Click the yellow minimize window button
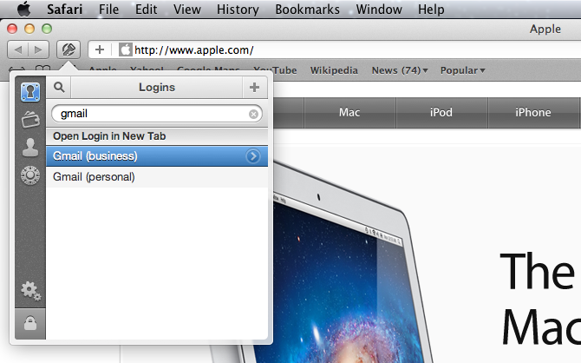The width and height of the screenshot is (581, 363). click(29, 29)
